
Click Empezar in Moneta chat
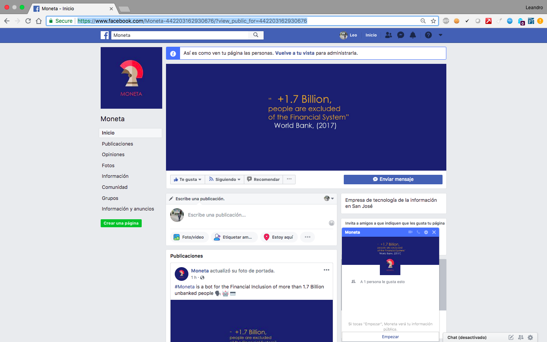[390, 337]
